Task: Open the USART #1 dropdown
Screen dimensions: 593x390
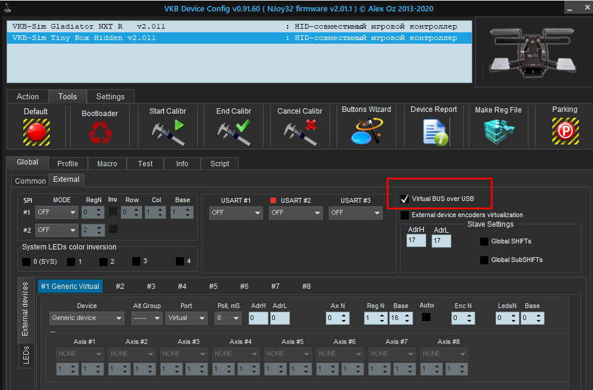Action: click(236, 212)
